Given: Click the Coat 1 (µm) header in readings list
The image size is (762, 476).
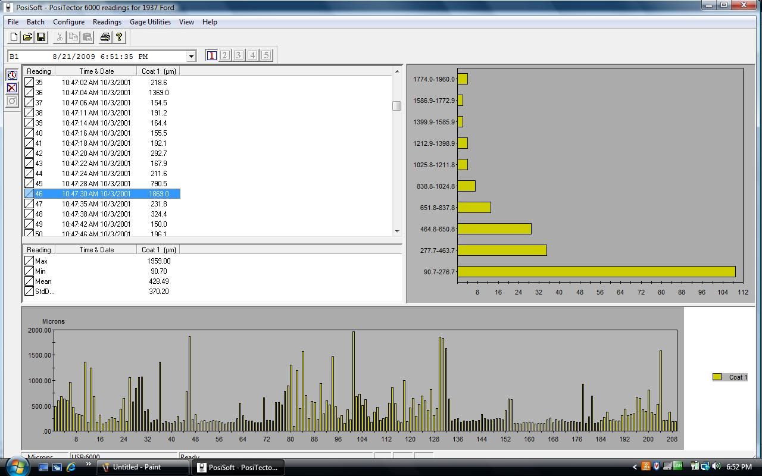Looking at the screenshot, I should pyautogui.click(x=158, y=71).
